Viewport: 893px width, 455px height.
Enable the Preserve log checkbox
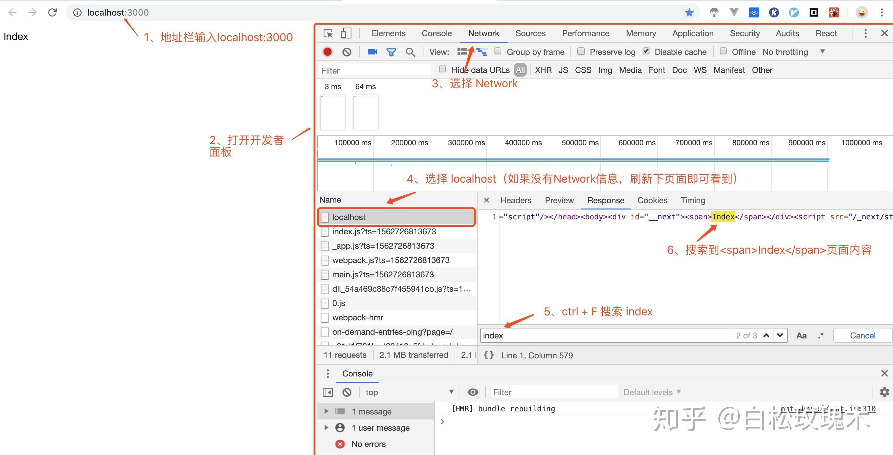tap(581, 51)
